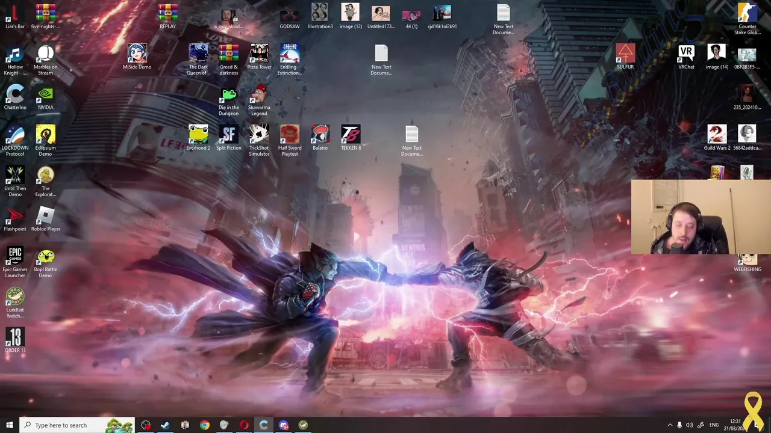
Task: Open the Guild Wars 2 shortcut
Action: [x=717, y=137]
